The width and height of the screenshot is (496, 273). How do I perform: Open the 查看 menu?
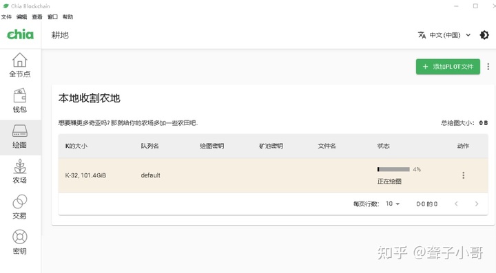tap(37, 17)
